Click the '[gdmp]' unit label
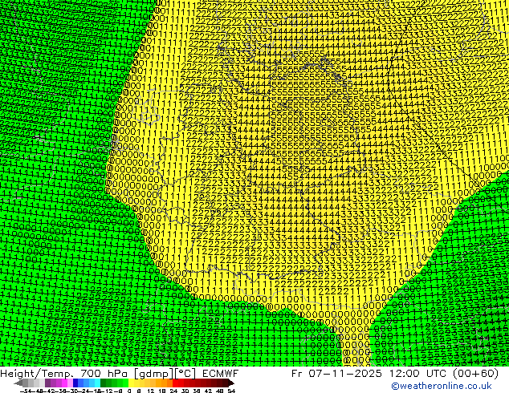 153,374
